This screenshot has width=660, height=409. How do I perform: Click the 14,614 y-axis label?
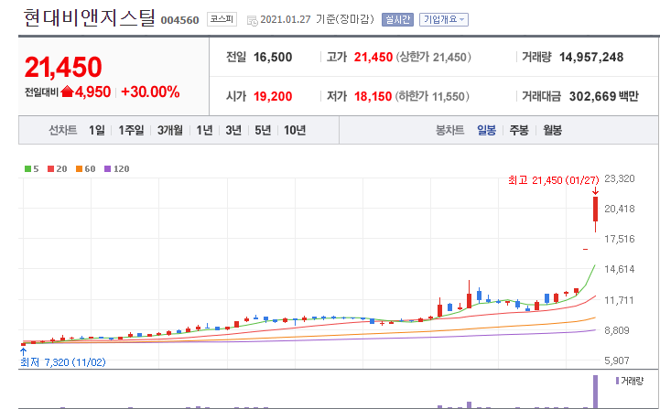coord(620,269)
